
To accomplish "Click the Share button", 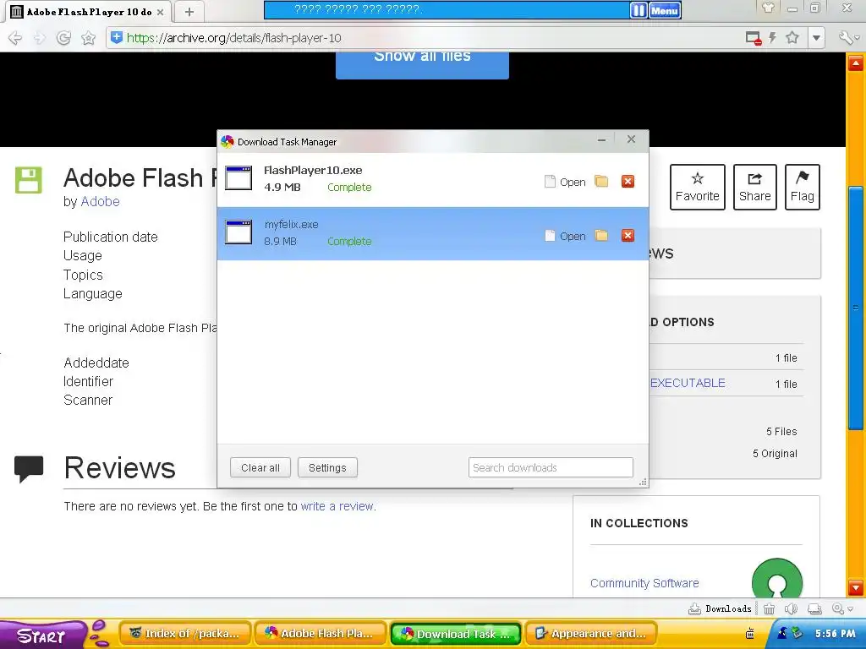I will point(755,187).
